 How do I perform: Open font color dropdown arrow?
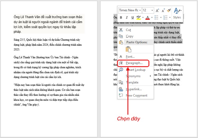click(x=152, y=17)
